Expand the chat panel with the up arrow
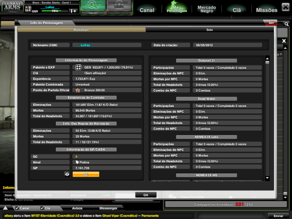Screen dimensions: 292x219 coord(5,208)
